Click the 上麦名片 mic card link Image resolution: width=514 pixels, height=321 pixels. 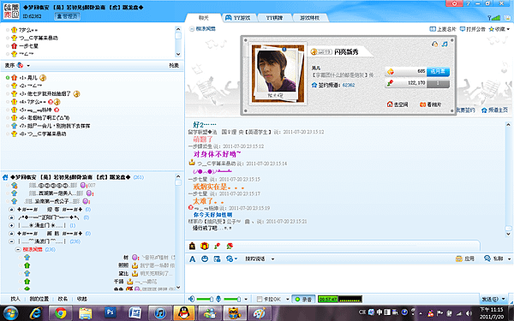coord(443,29)
